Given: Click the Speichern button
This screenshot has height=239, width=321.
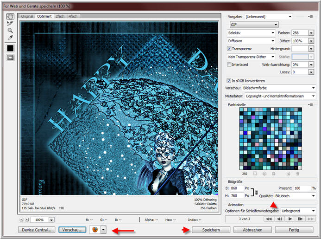Looking at the screenshot, I should click(211, 230).
